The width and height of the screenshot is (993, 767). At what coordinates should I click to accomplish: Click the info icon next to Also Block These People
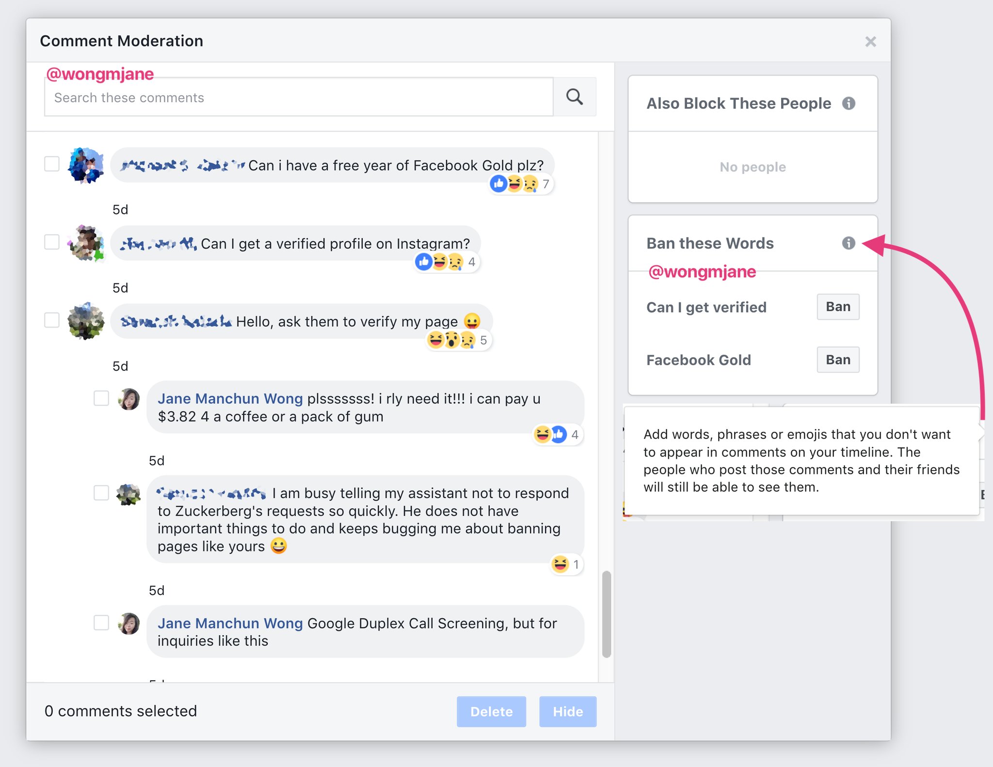[849, 102]
